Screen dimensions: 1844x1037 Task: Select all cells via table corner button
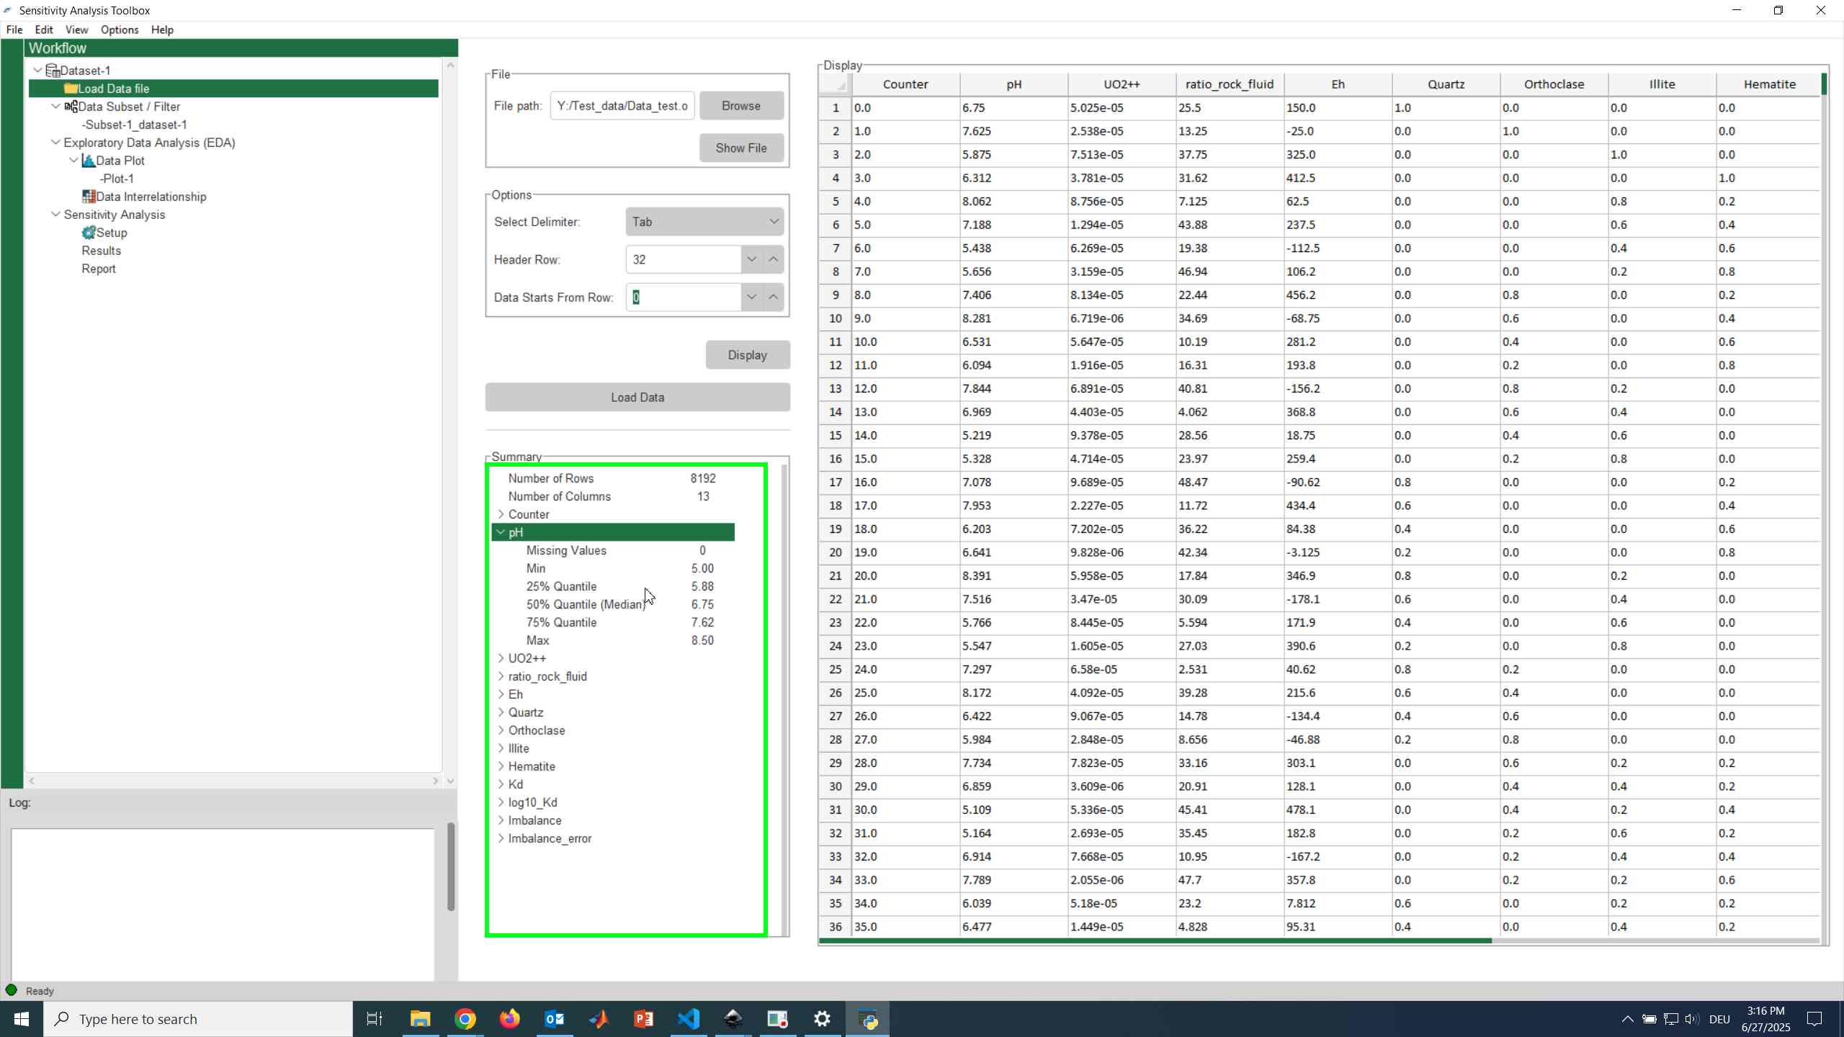836,84
